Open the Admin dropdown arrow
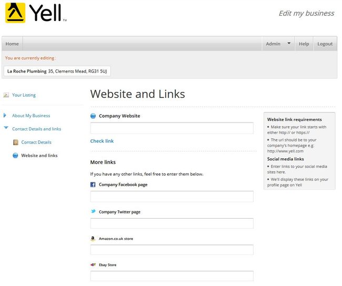The width and height of the screenshot is (342, 286). (x=289, y=44)
